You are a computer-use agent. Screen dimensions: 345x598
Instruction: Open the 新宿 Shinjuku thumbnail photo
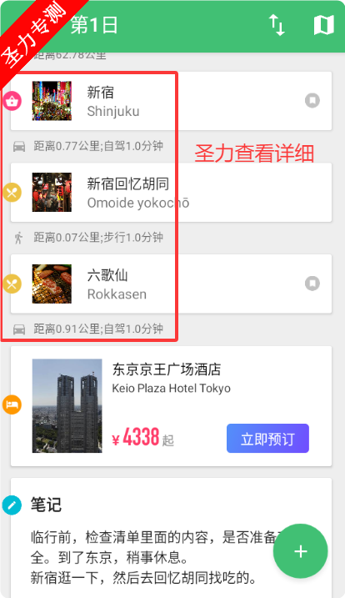click(x=52, y=101)
